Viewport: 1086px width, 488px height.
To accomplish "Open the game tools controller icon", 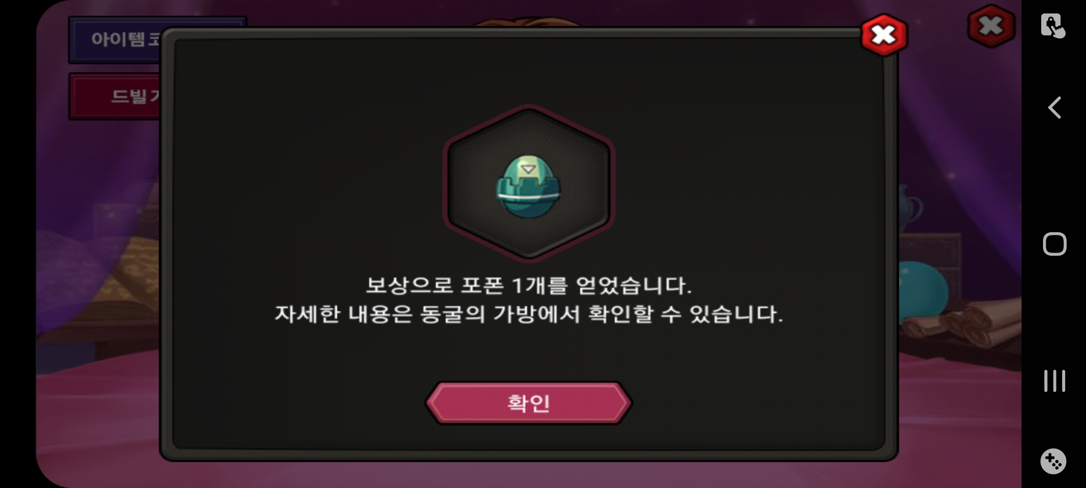I will coord(1053,461).
